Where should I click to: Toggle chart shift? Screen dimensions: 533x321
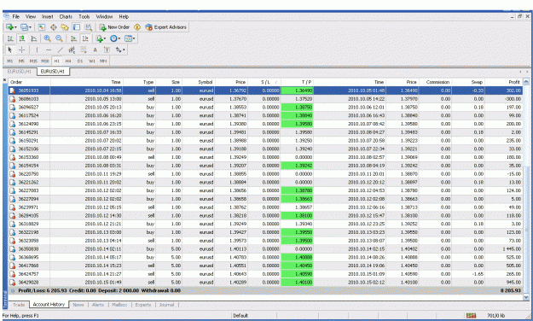pyautogui.click(x=85, y=38)
